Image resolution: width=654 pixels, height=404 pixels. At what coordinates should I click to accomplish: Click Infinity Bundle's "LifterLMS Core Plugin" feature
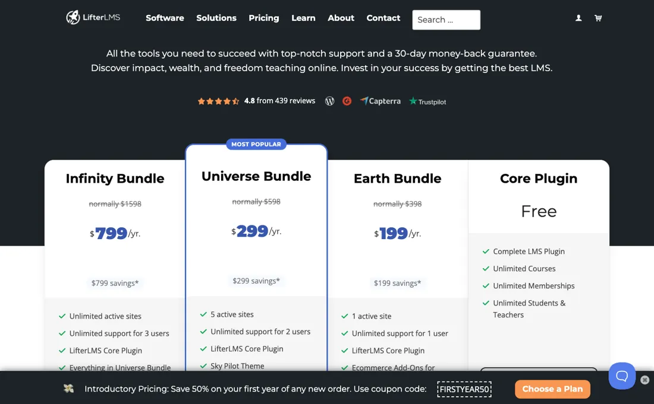pyautogui.click(x=105, y=351)
